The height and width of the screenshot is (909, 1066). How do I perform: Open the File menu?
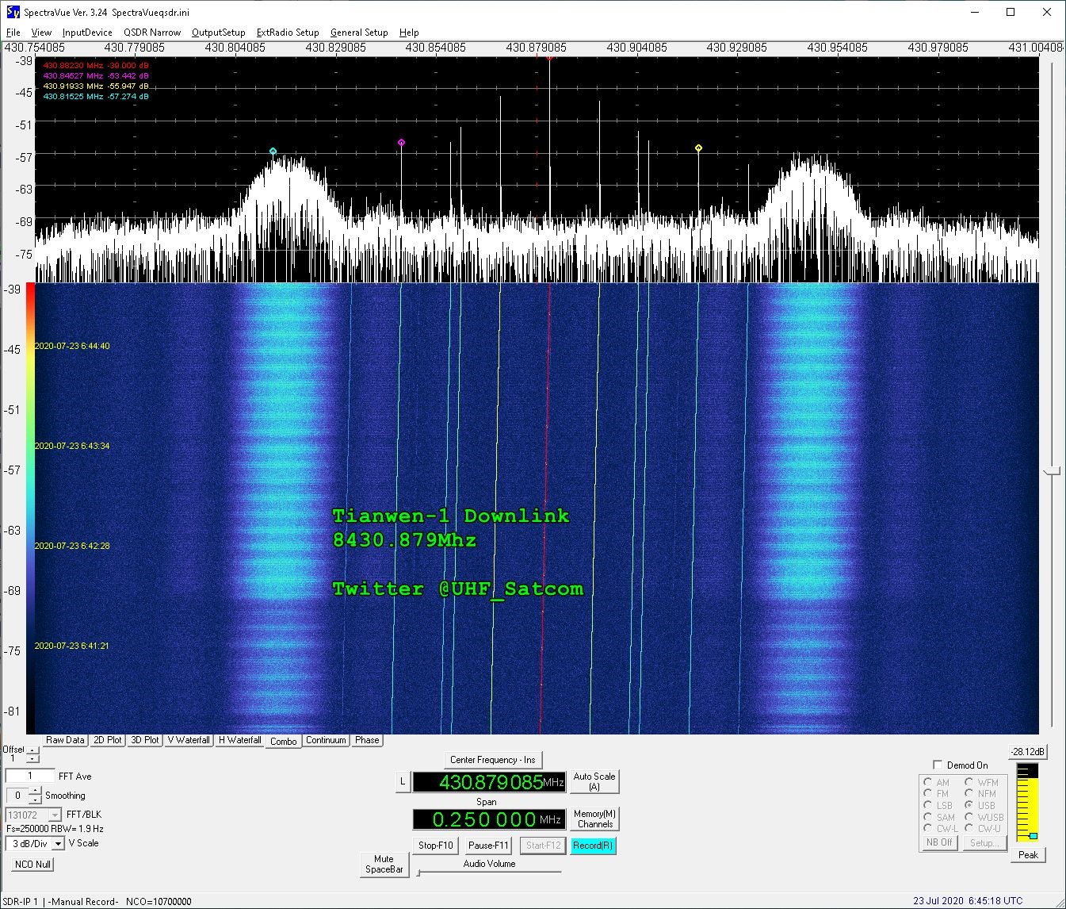point(13,33)
